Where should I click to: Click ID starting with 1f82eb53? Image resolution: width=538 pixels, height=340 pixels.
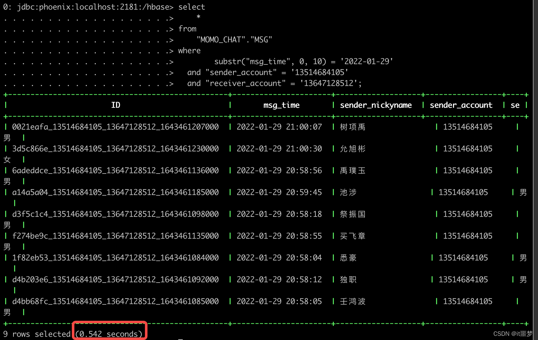point(115,258)
